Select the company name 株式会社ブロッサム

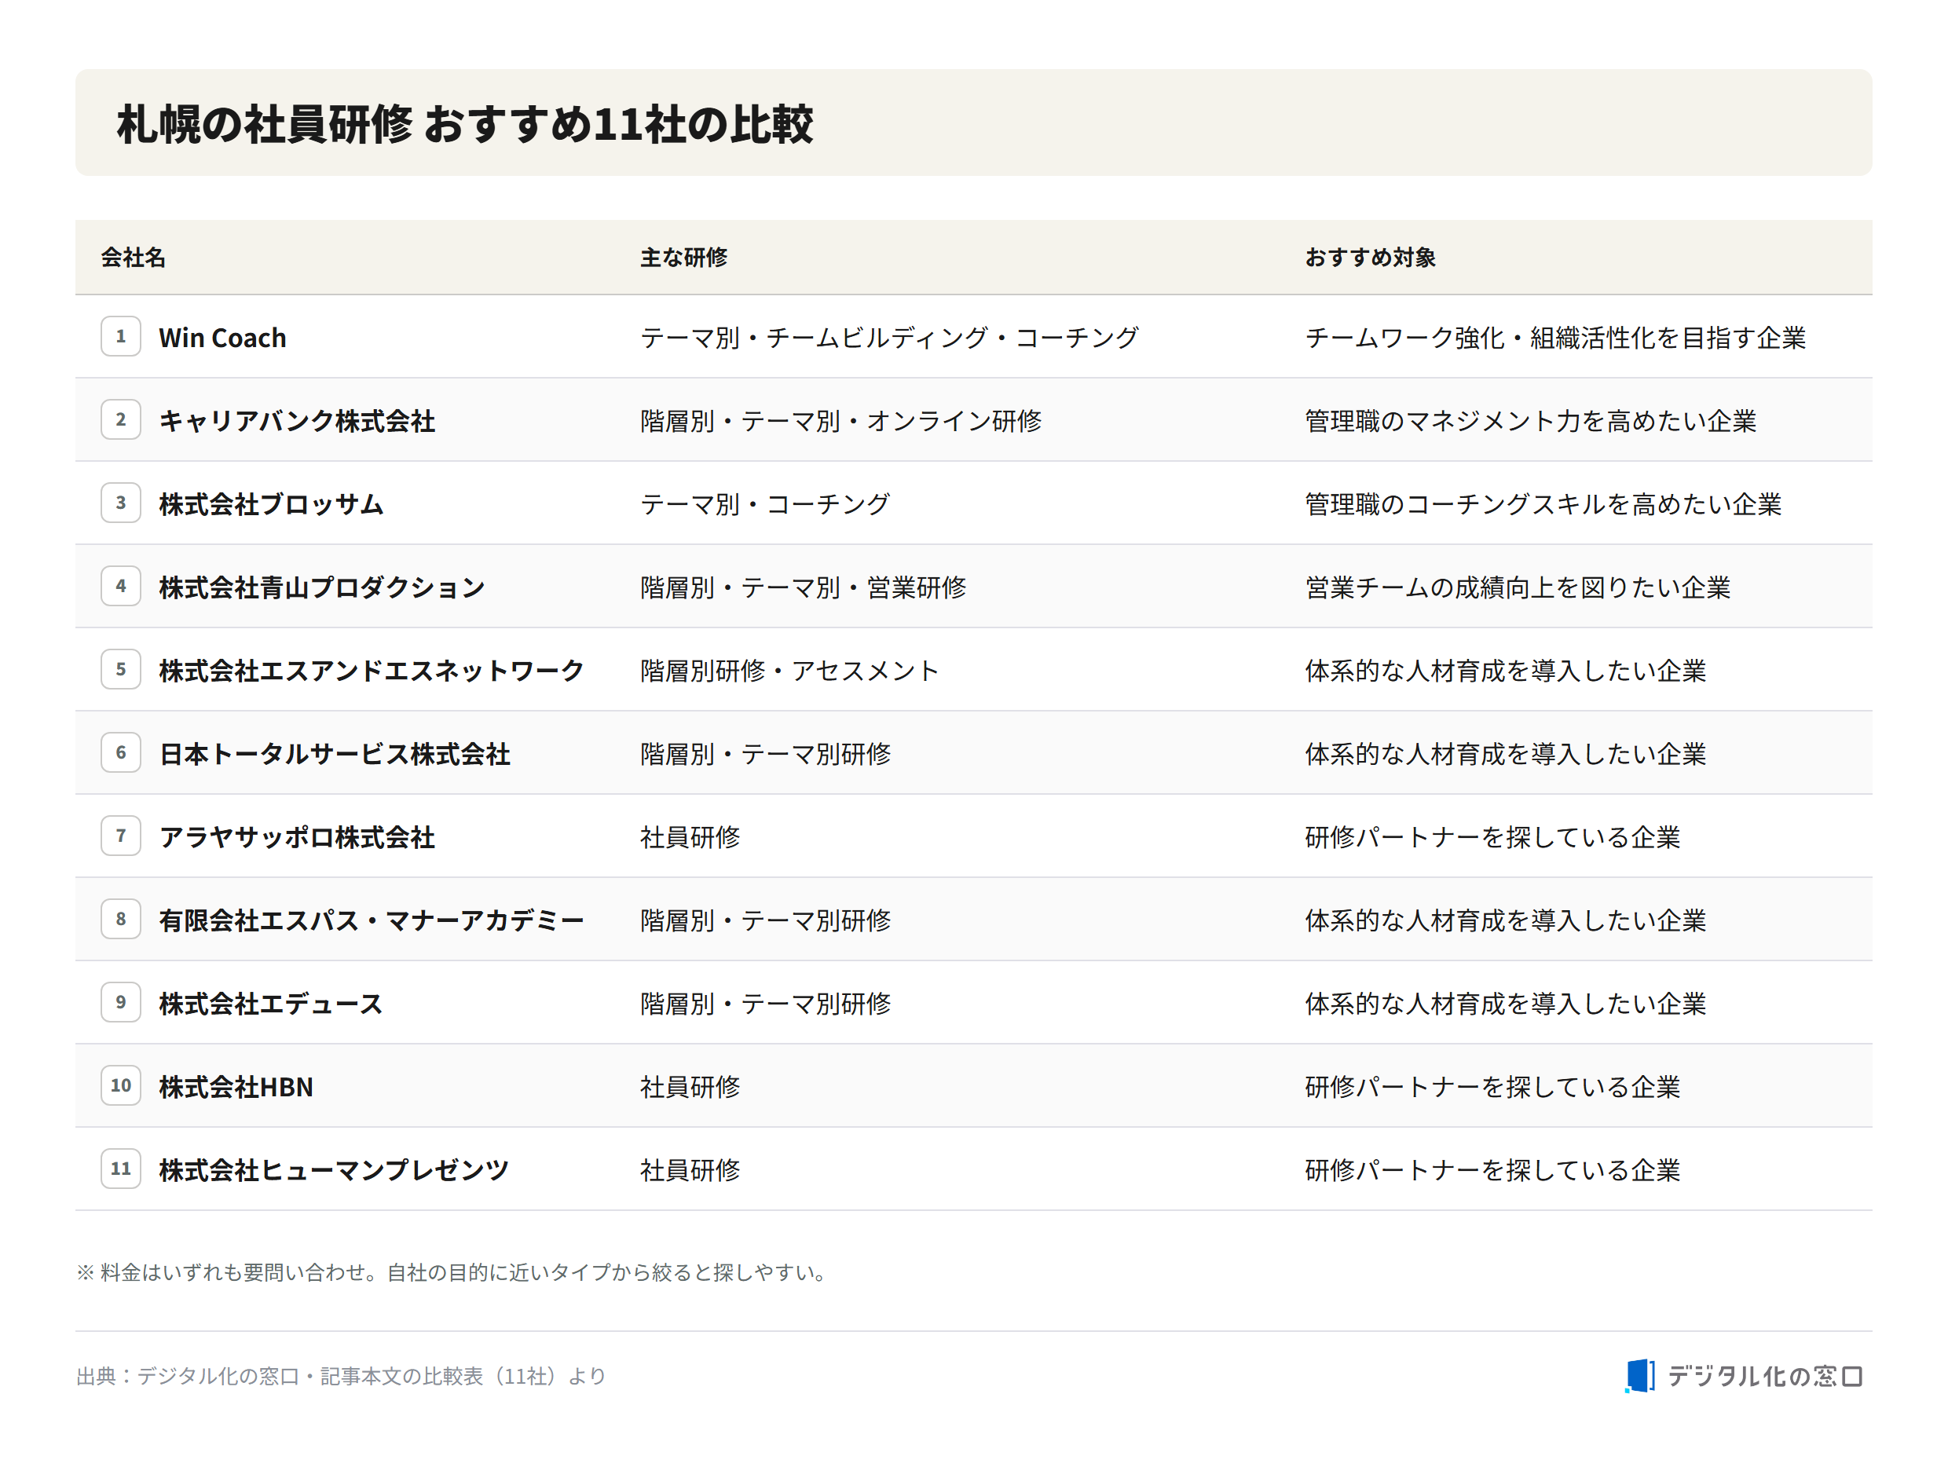coord(271,503)
